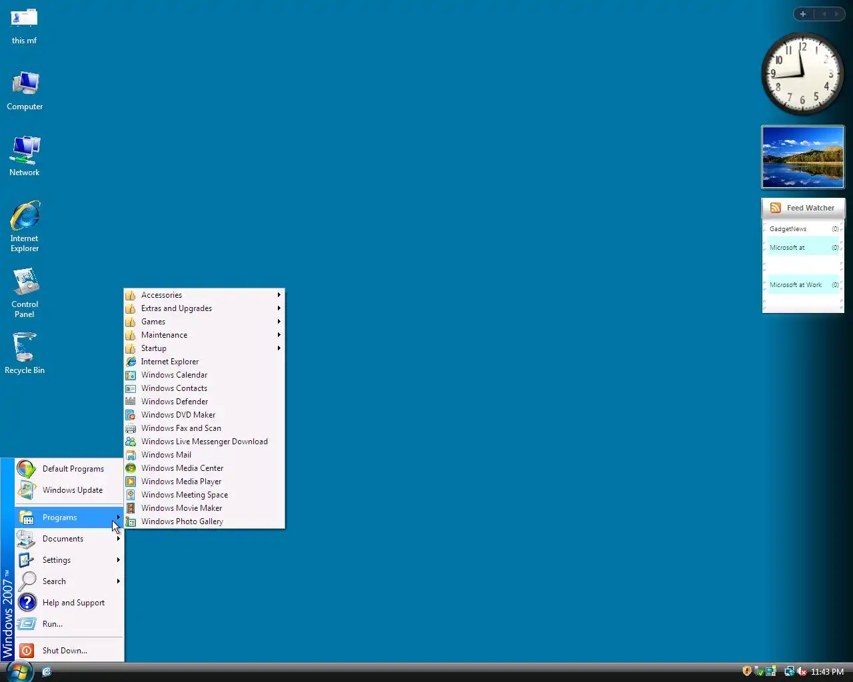
Task: Expand the Extras and Upgrades submenu
Action: click(x=204, y=308)
